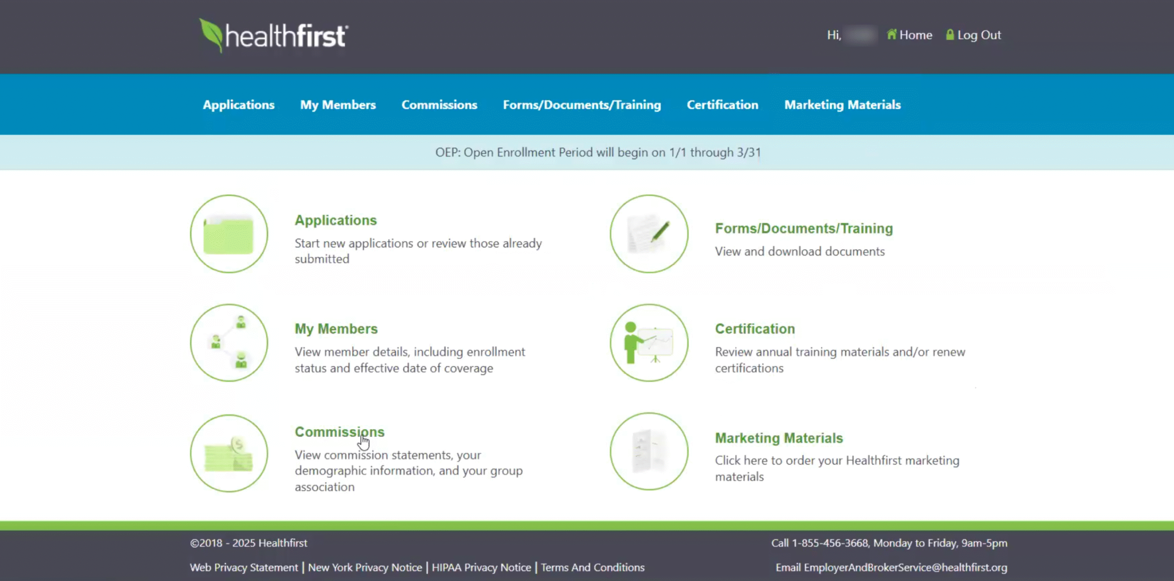The image size is (1174, 581).
Task: Open the green Certification heading link
Action: [x=755, y=329]
